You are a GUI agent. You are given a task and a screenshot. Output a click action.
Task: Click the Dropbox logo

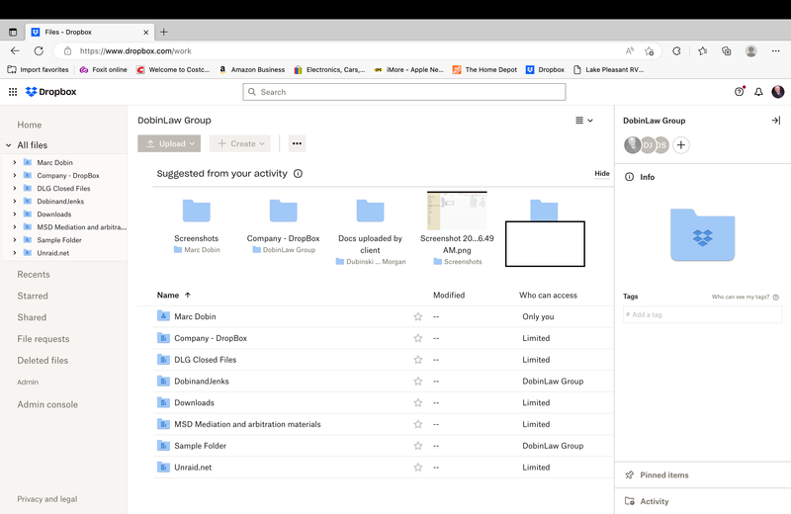(x=51, y=92)
